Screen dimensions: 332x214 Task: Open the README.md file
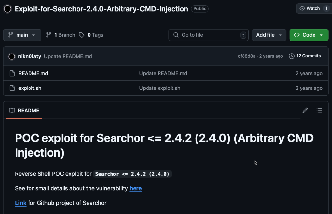click(x=33, y=73)
